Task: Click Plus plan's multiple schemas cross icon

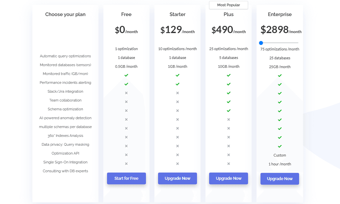Action: (228, 120)
